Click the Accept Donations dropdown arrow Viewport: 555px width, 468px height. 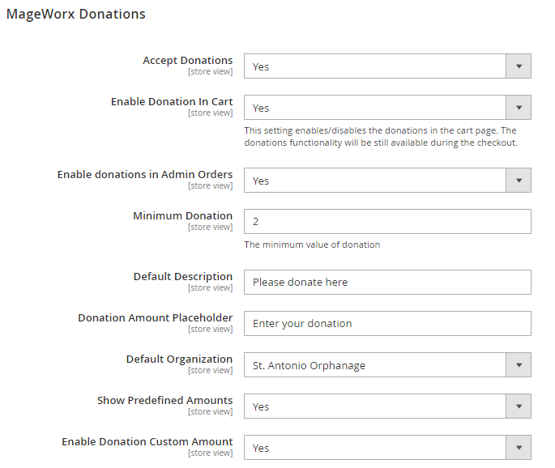(519, 66)
